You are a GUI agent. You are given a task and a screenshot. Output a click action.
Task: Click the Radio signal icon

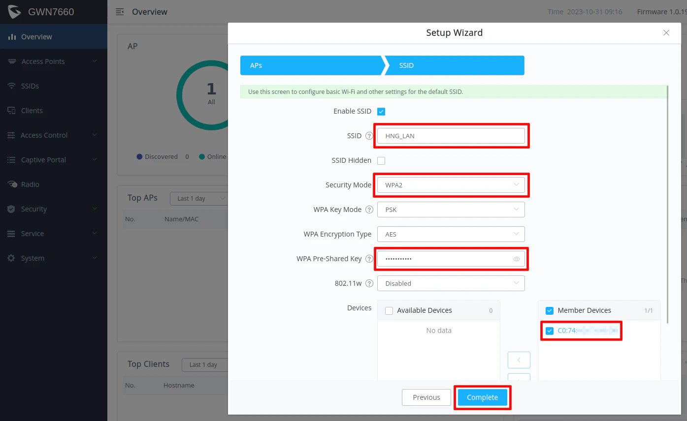click(x=12, y=184)
